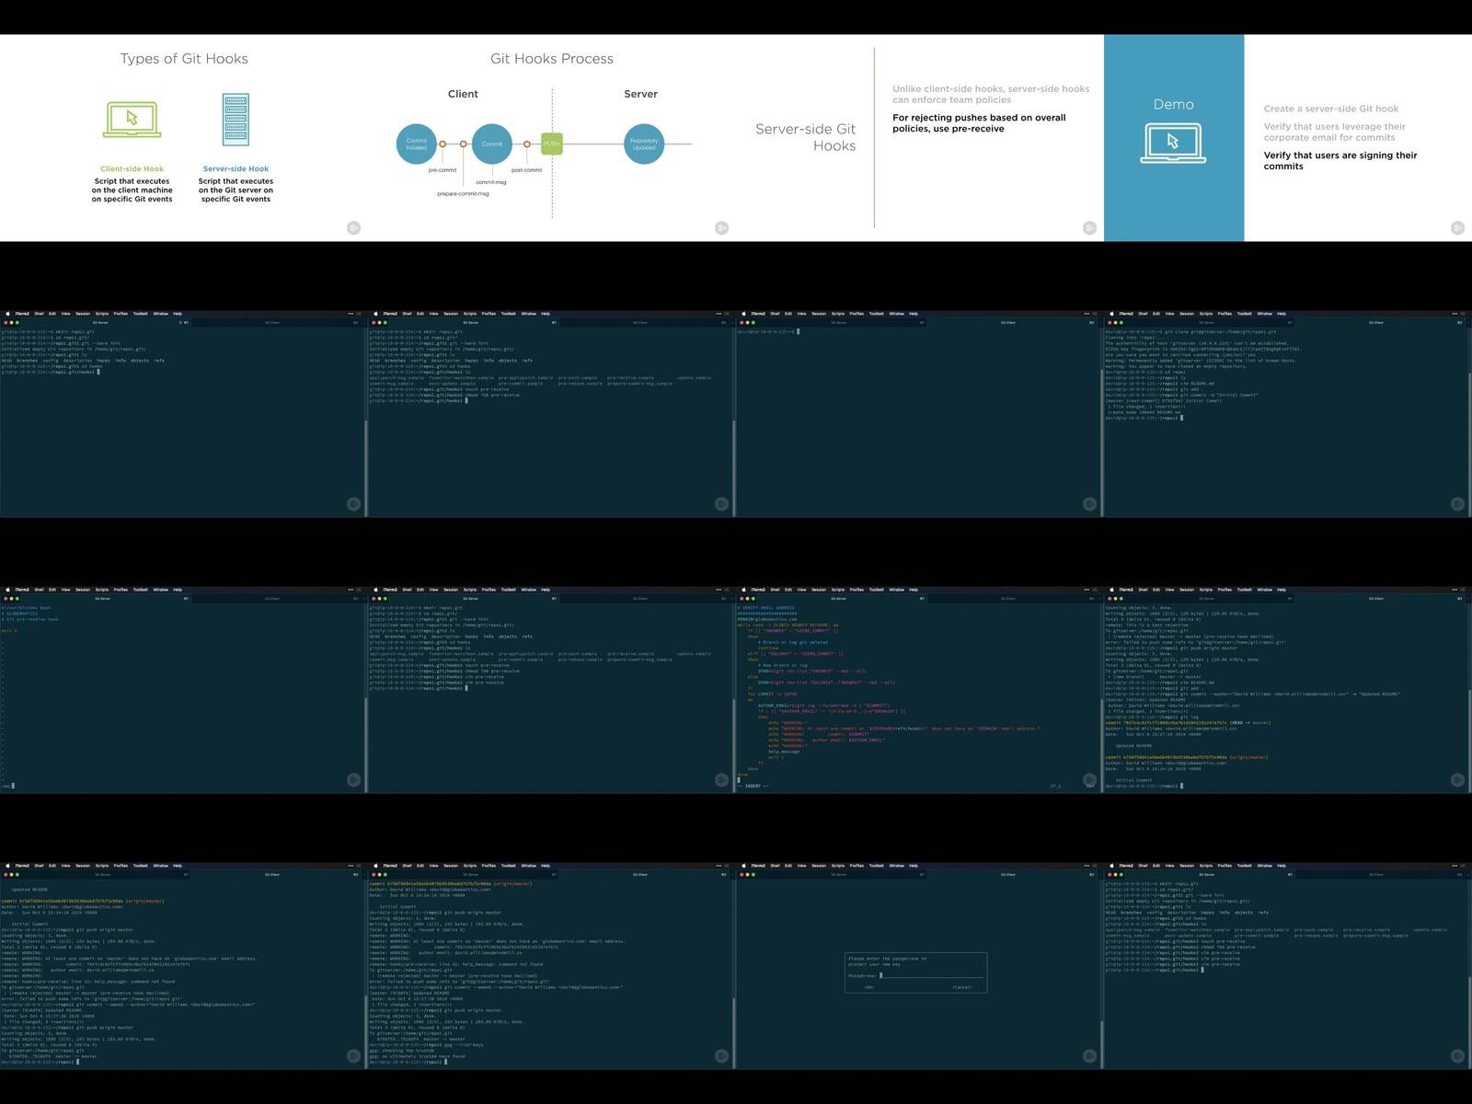Open the thumbnail ending with gpg --list-keys output
Screen dimensions: 1472x1104
pyautogui.click(x=552, y=966)
